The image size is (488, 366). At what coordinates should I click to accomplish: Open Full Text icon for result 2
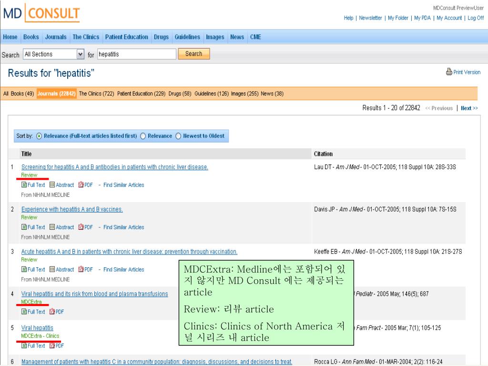click(x=24, y=227)
